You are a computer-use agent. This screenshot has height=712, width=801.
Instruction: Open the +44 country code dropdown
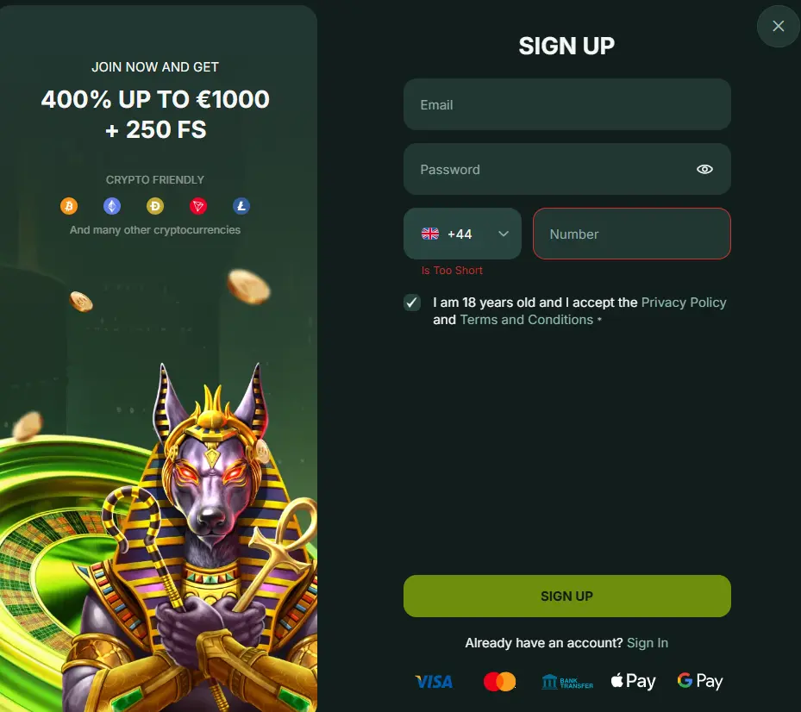click(462, 234)
